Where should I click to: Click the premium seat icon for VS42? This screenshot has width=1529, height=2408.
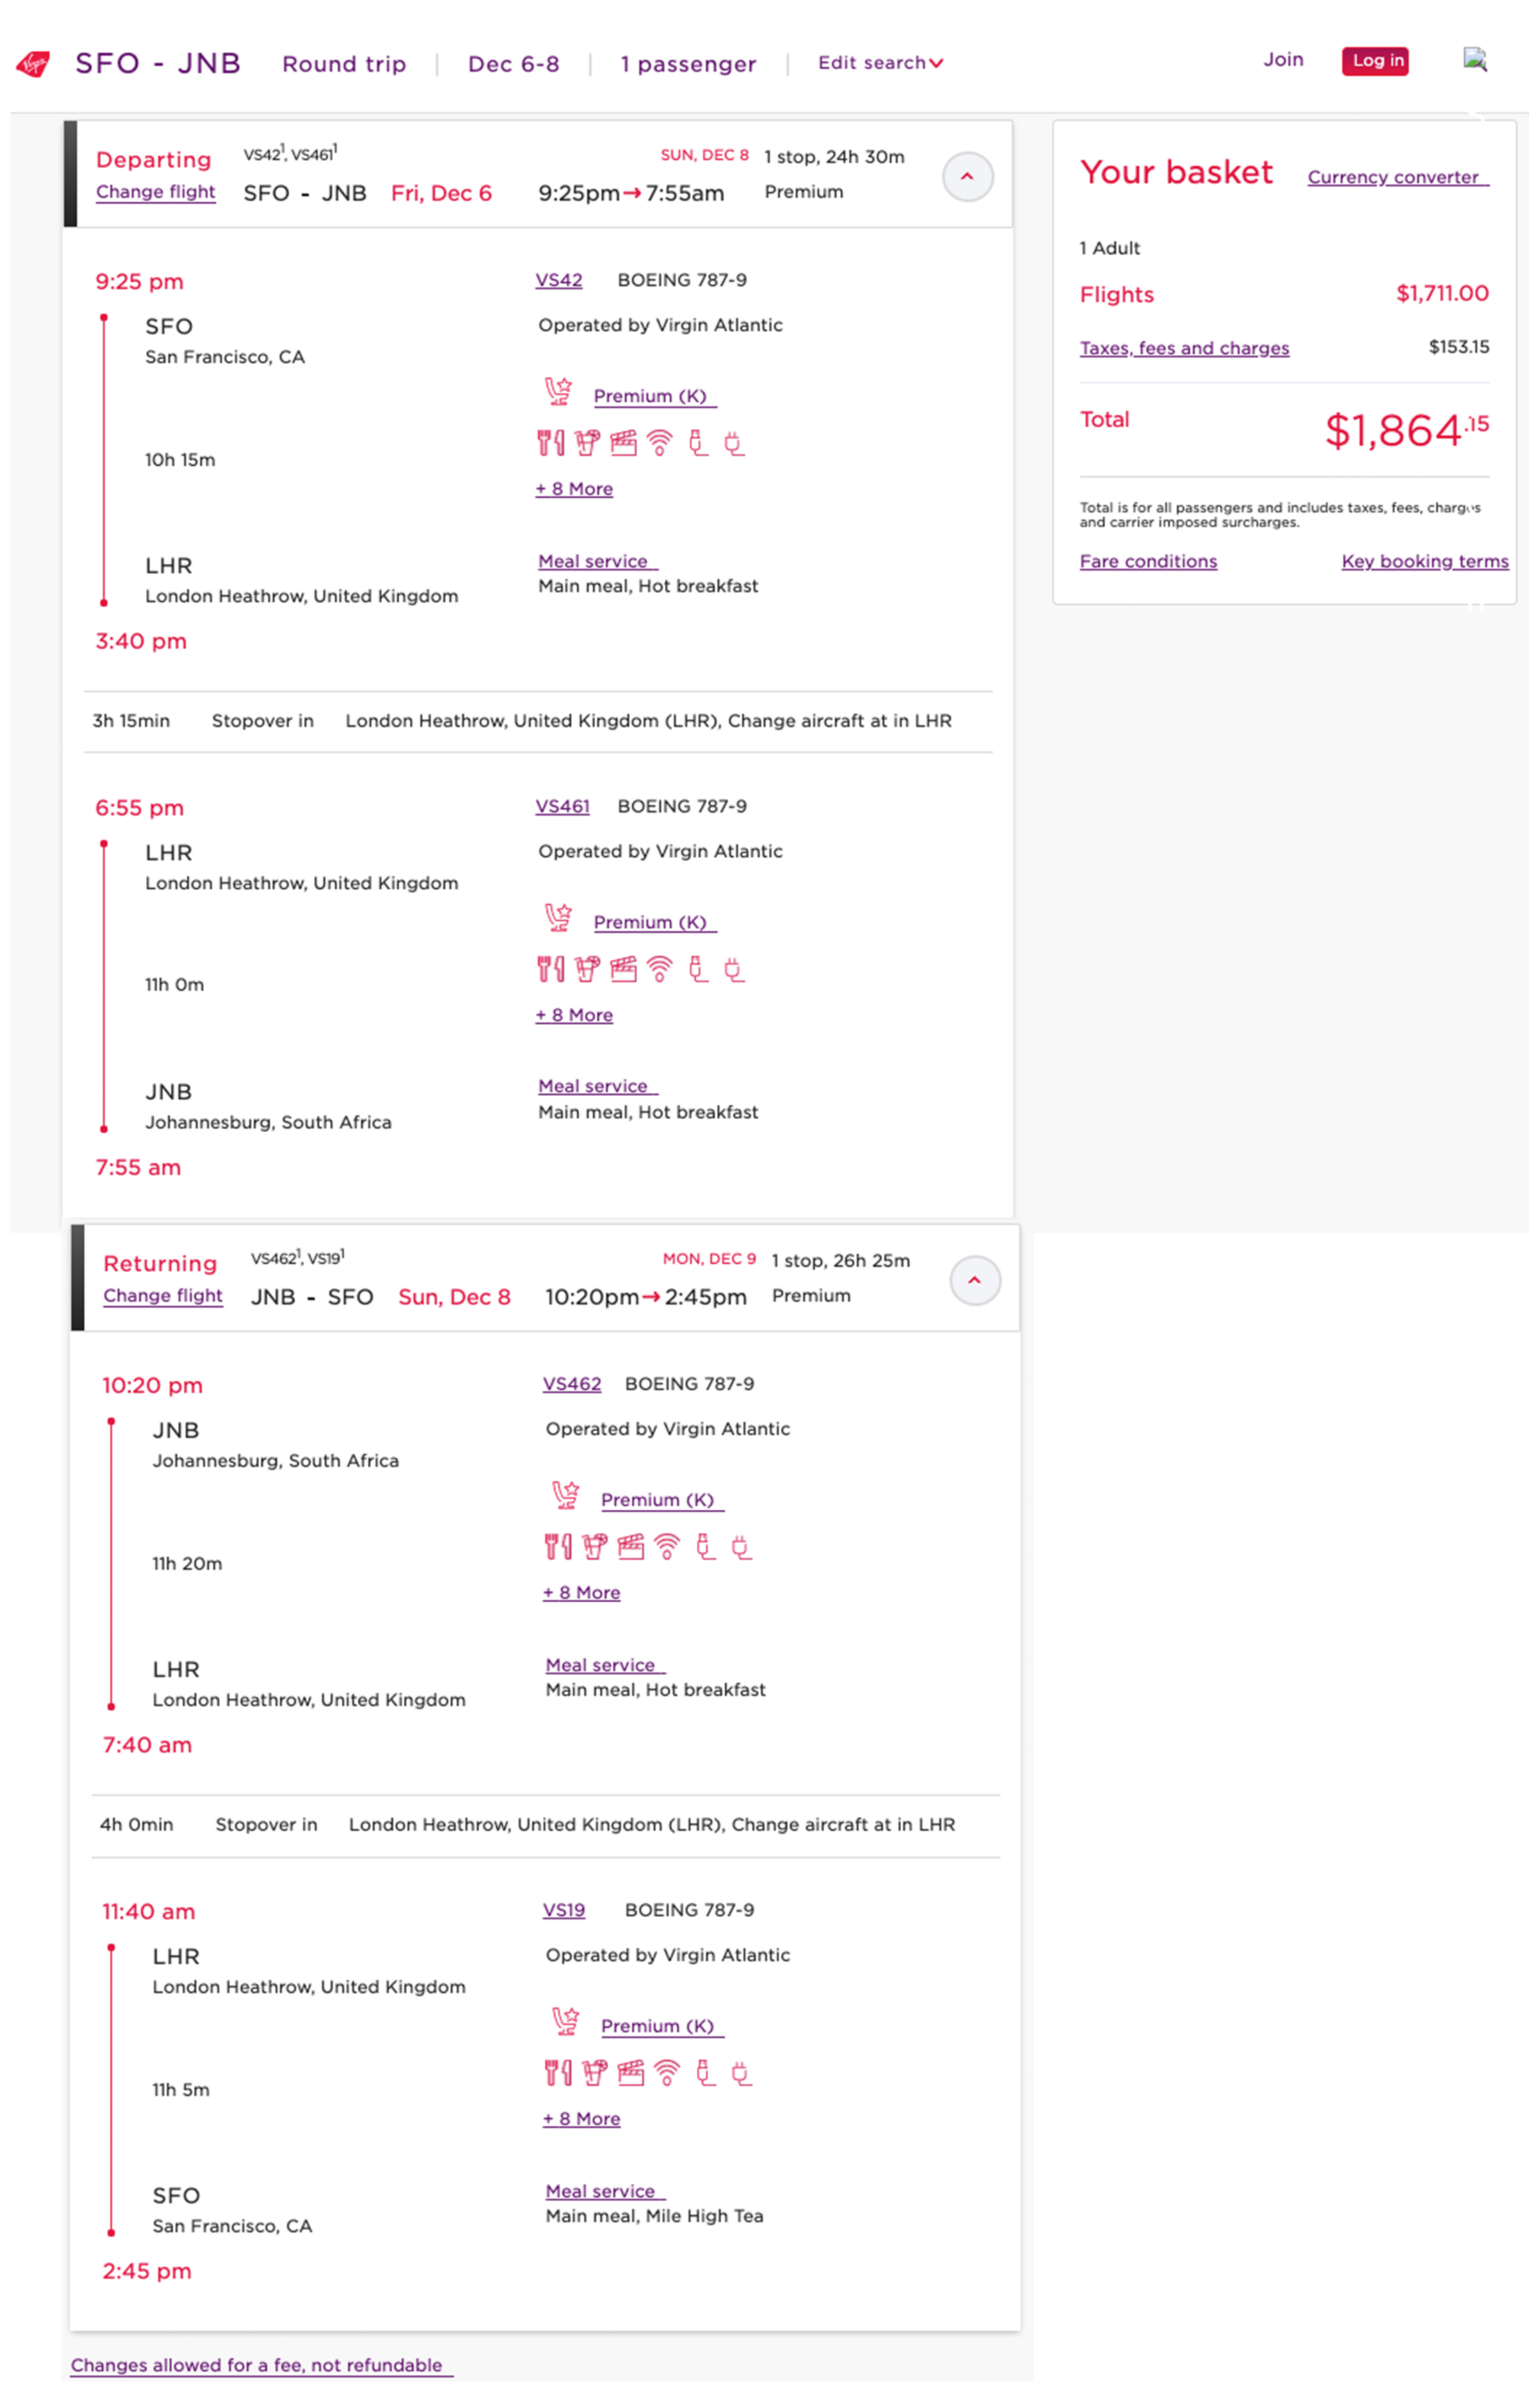click(558, 391)
